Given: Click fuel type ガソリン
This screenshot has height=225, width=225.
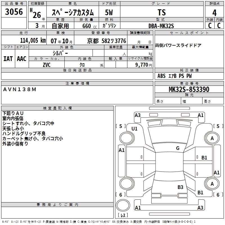Looking at the screenshot, I should tap(109, 26).
